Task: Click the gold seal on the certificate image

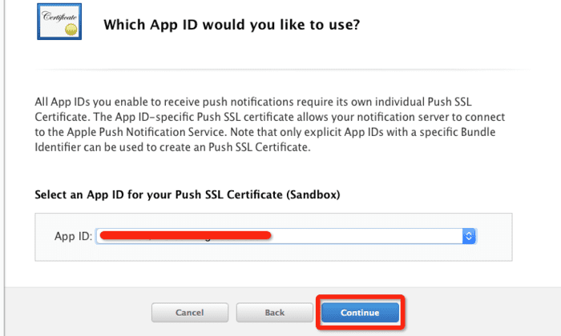Action: coord(71,30)
